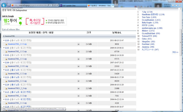Open the address bar dropdown arrow
The image size is (183, 112).
(50, 5)
